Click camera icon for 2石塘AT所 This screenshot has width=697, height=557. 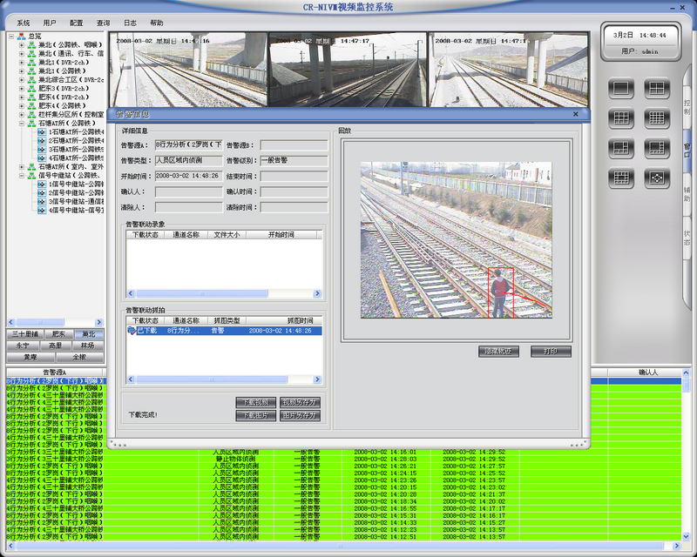click(42, 140)
